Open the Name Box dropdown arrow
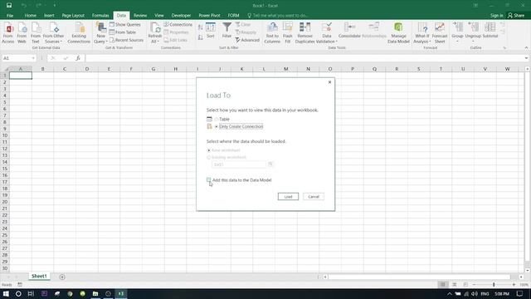Image resolution: width=531 pixels, height=299 pixels. pos(33,58)
